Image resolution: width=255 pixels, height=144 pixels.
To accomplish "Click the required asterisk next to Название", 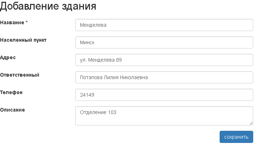I will tap(27, 22).
